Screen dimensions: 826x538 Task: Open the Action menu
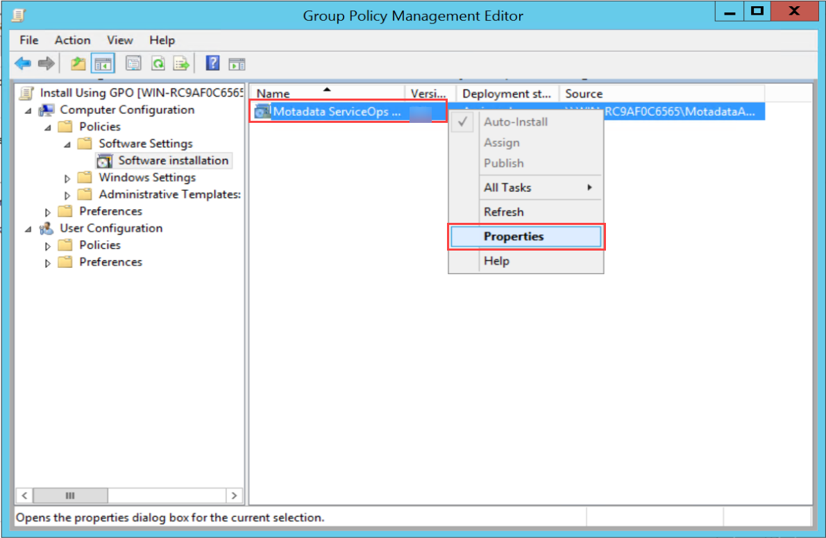(72, 40)
